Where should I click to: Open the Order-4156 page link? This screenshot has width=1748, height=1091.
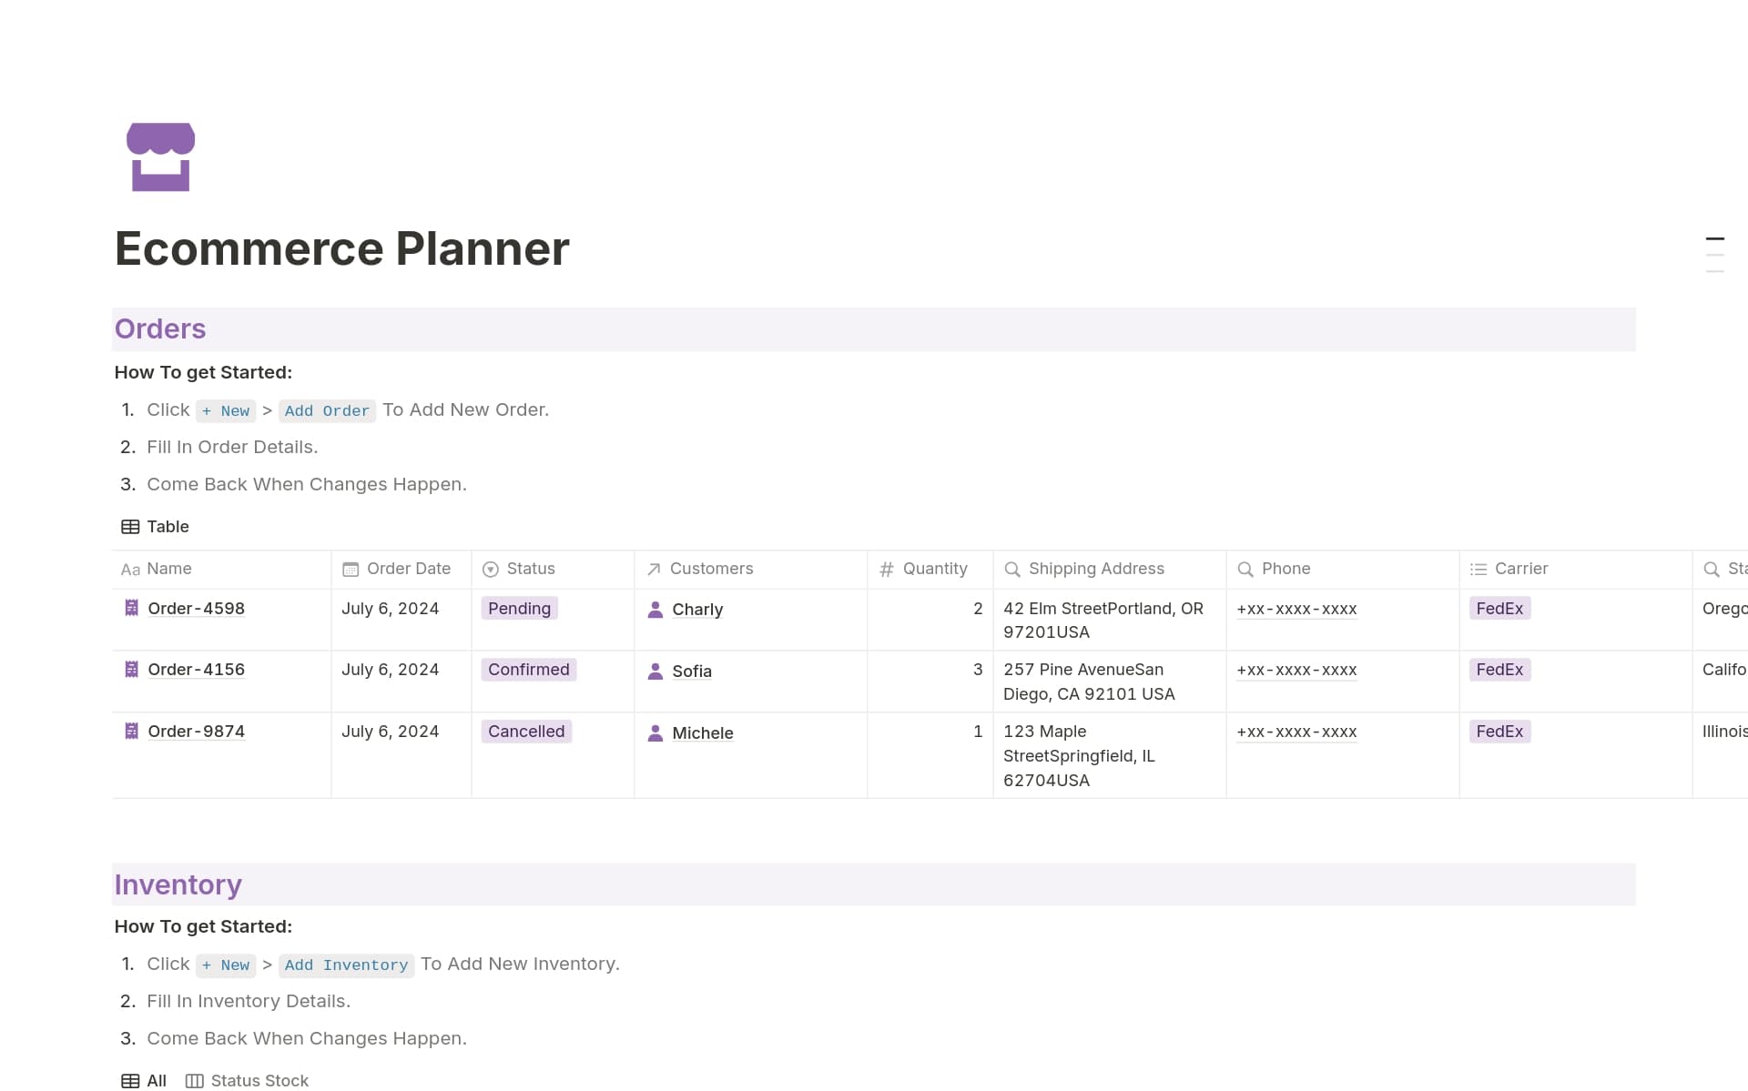click(x=196, y=669)
